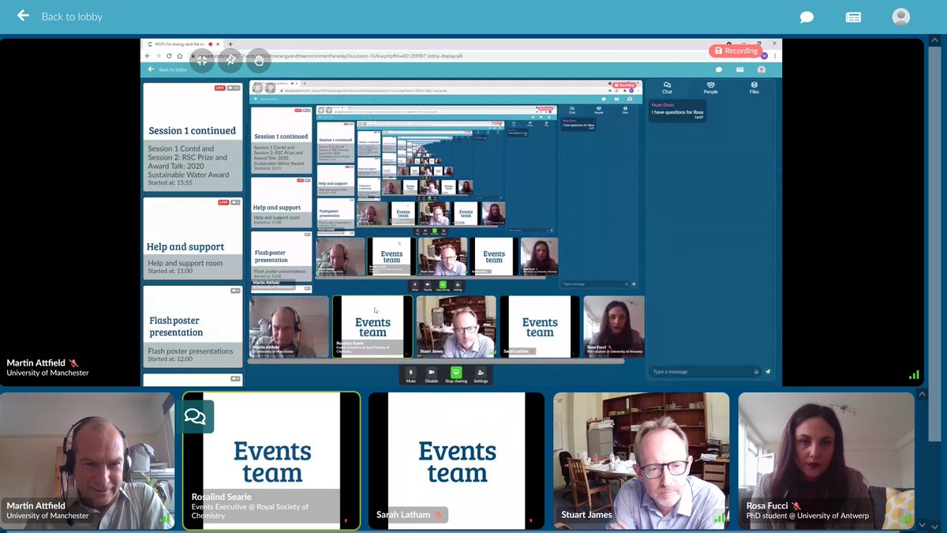Screen dimensions: 947x533
Task: Click Huan Doan's chat message for Rosa
Action: (x=677, y=110)
